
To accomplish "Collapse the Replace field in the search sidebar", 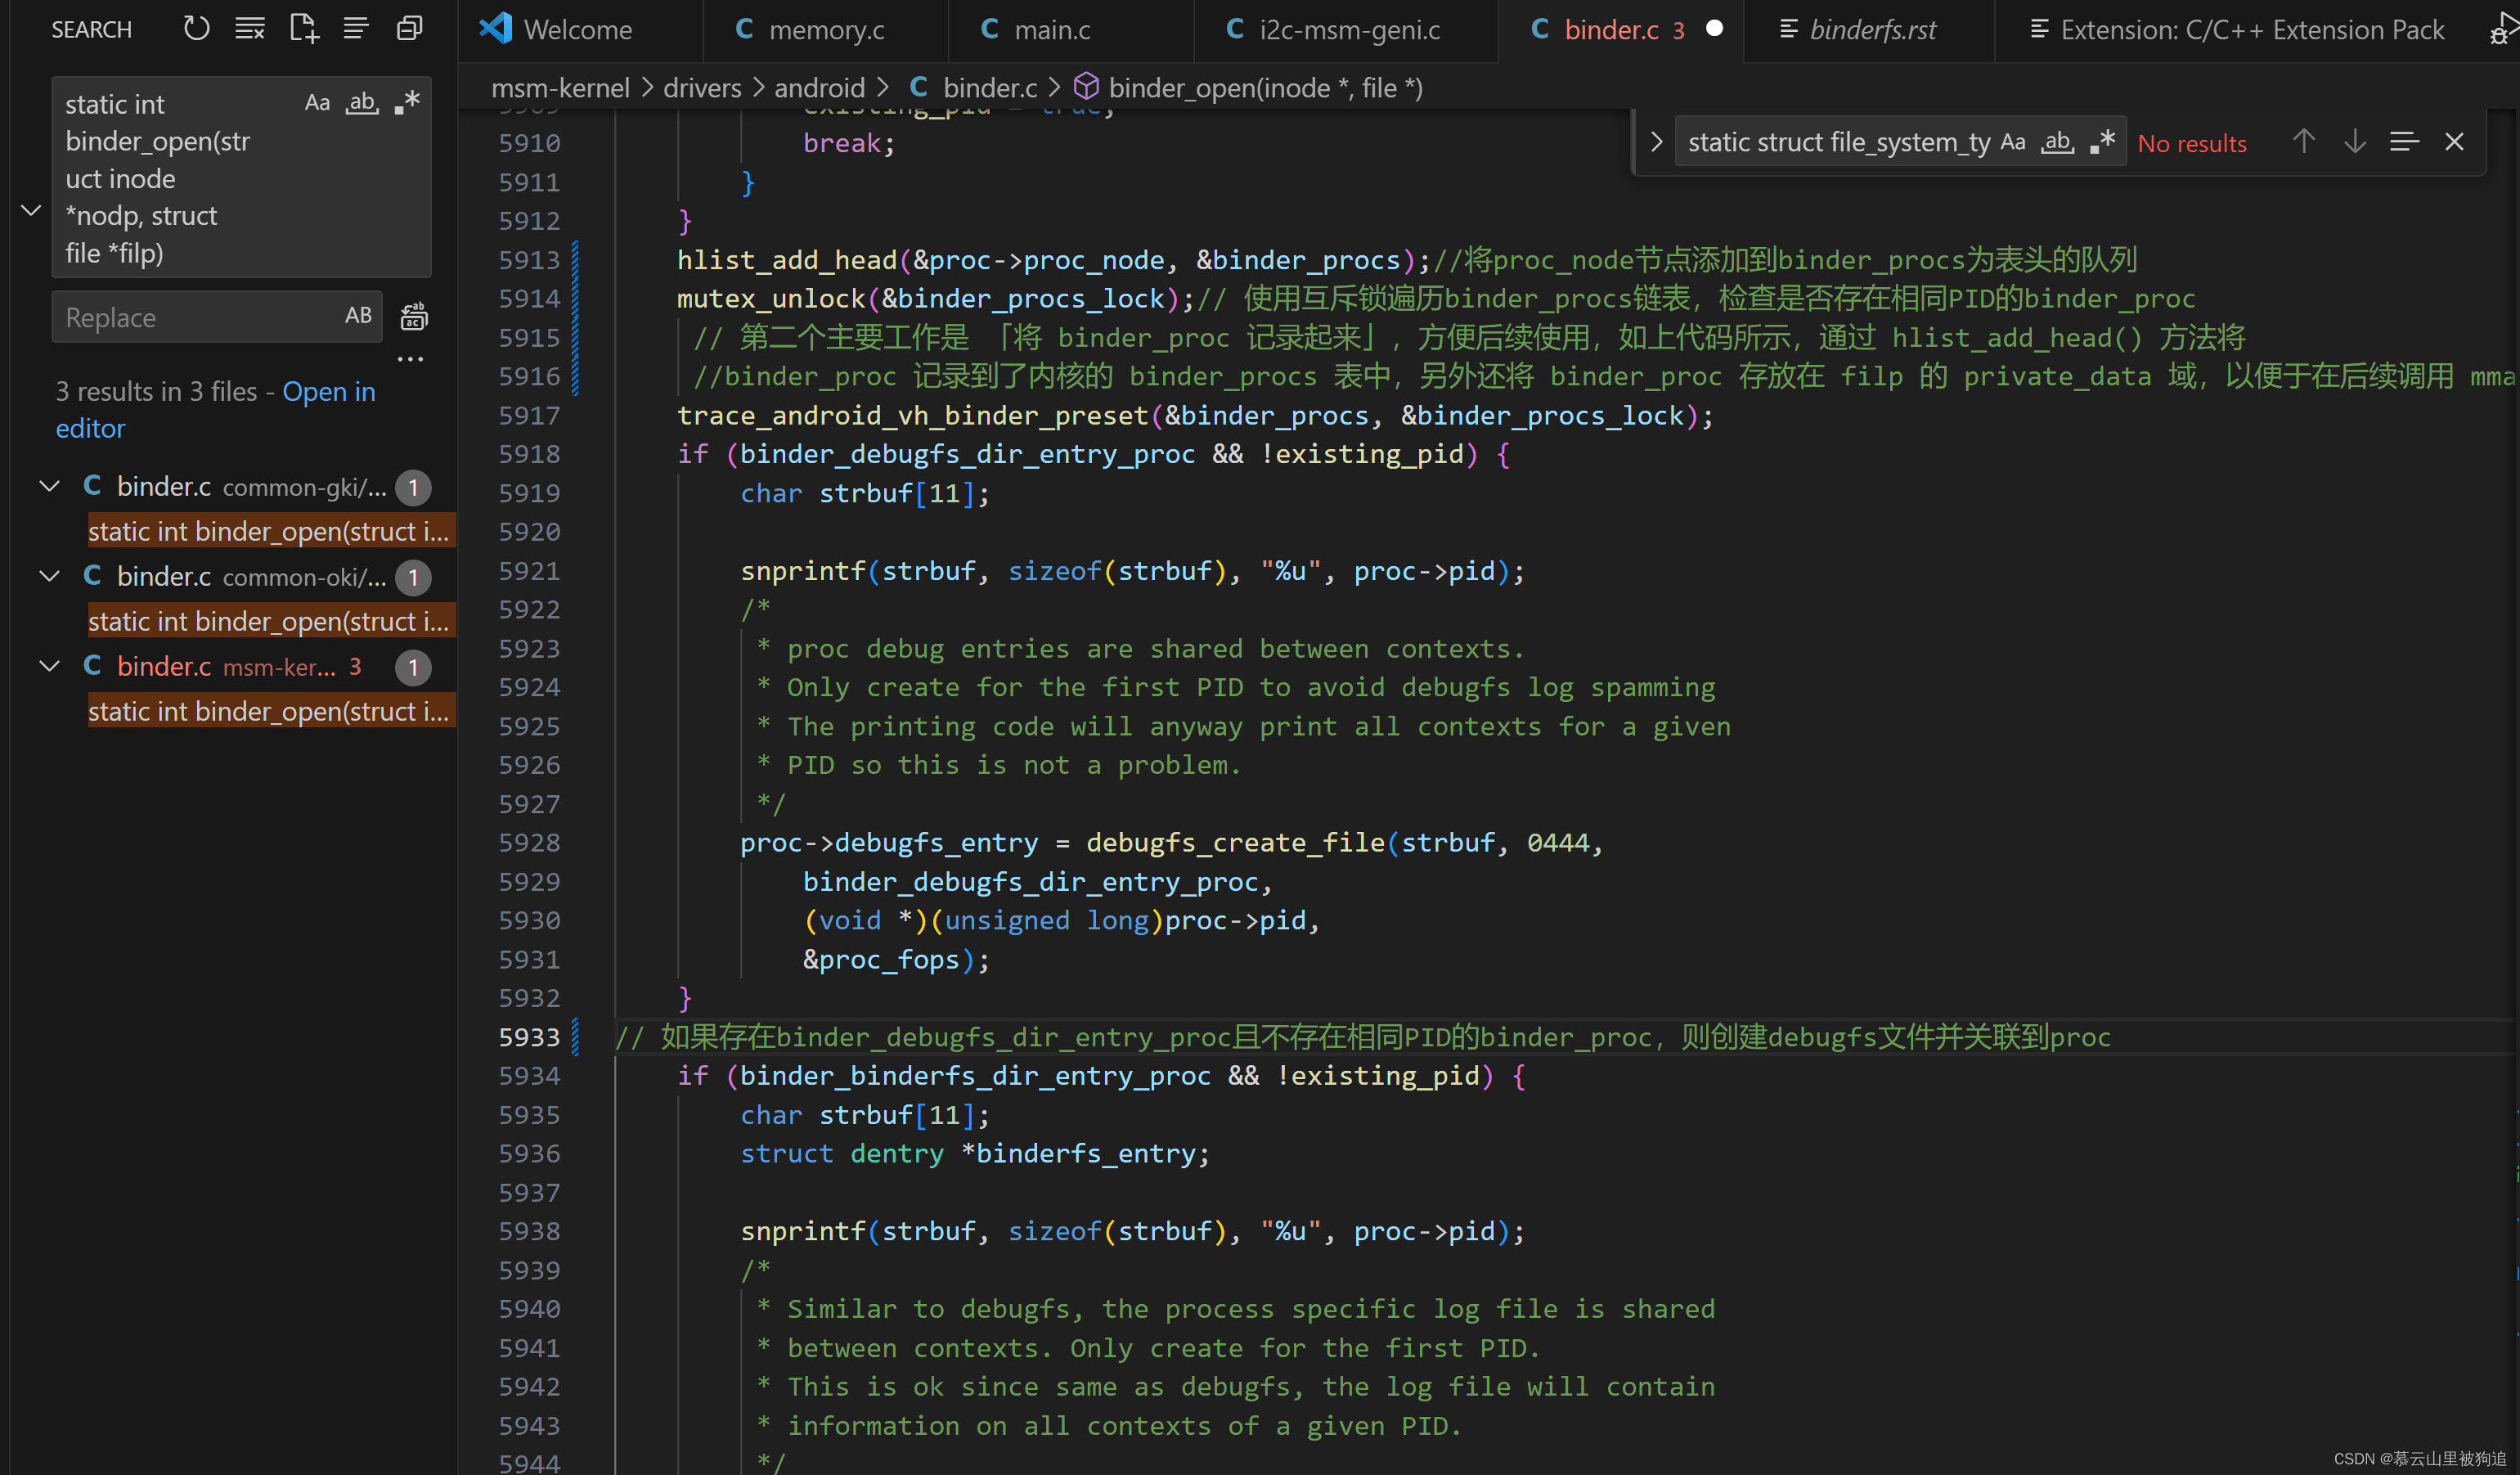I will (31, 210).
